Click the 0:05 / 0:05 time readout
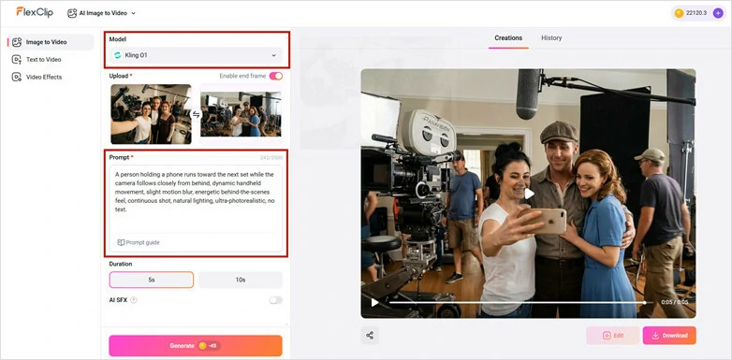This screenshot has width=732, height=360. pyautogui.click(x=675, y=303)
